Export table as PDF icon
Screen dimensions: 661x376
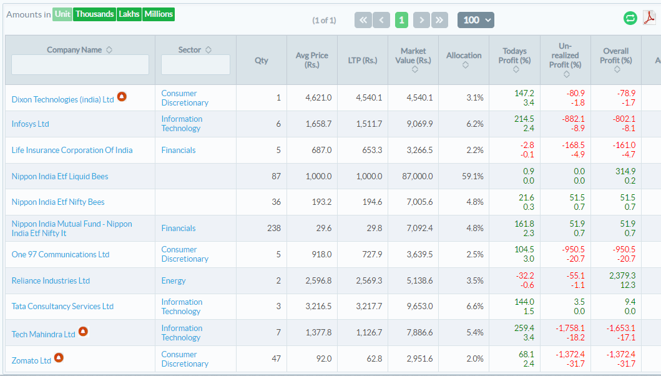click(x=649, y=18)
